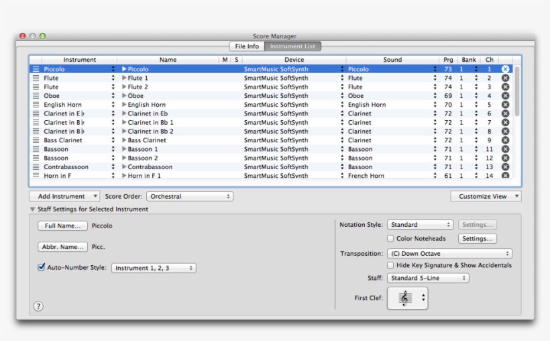The height and width of the screenshot is (341, 550).
Task: Remove the Clarinet in Eb row
Action: point(505,113)
